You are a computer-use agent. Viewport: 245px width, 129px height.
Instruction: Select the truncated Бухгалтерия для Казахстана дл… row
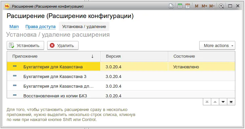(x=121, y=86)
